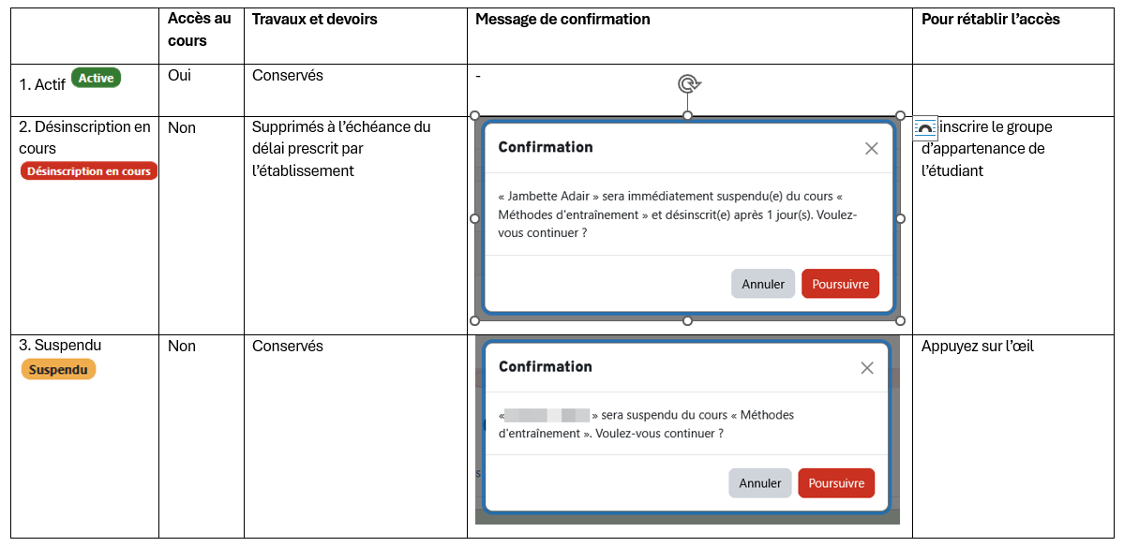The height and width of the screenshot is (547, 1124).
Task: Click the blurred student name in second dialog
Action: (547, 415)
